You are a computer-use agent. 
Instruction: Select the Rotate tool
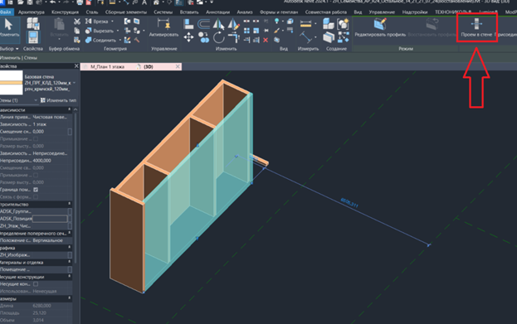(x=218, y=37)
